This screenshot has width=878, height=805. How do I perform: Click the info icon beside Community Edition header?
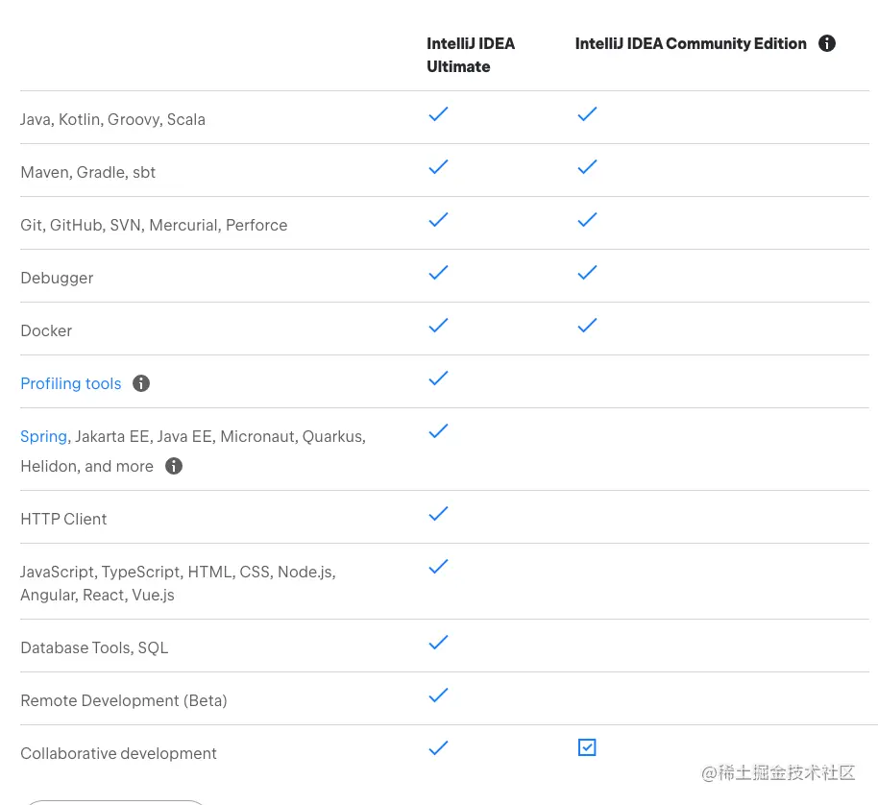pyautogui.click(x=826, y=43)
